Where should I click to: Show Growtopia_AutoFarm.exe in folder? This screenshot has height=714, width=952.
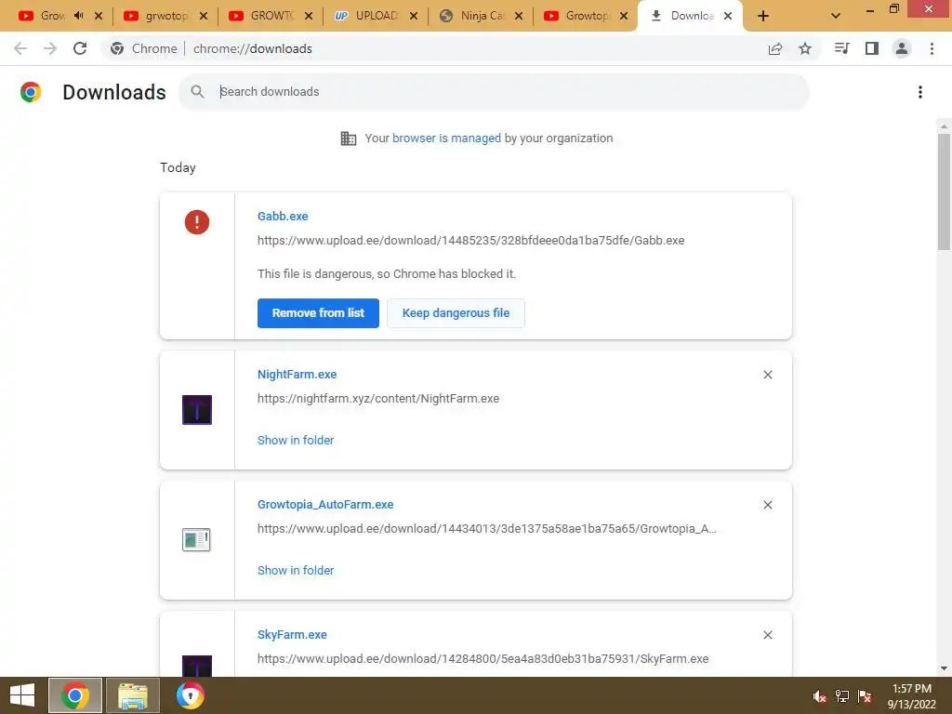pos(296,570)
